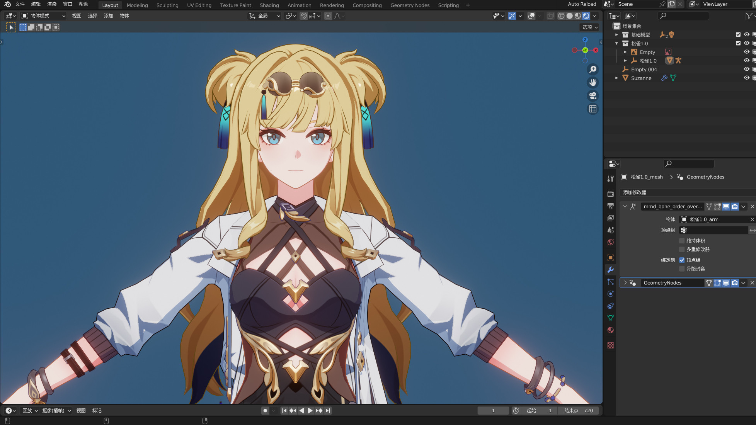Viewport: 756px width, 425px height.
Task: Select rendered viewport shading mode
Action: tap(586, 16)
